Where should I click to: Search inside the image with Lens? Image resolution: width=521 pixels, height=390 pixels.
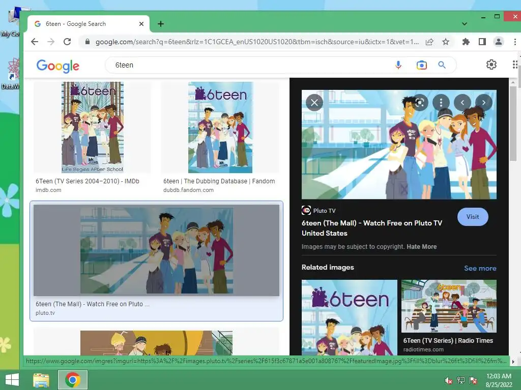[420, 103]
